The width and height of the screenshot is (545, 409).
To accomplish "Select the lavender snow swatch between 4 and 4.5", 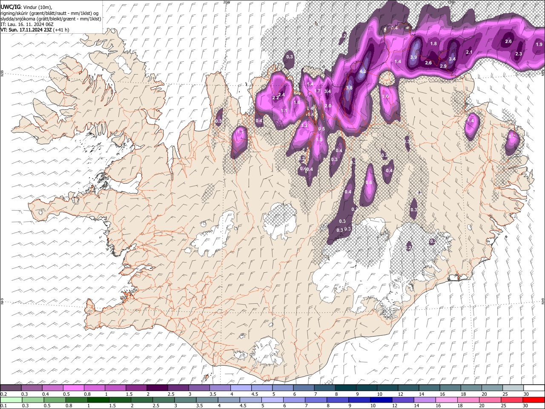I will pyautogui.click(x=241, y=388).
